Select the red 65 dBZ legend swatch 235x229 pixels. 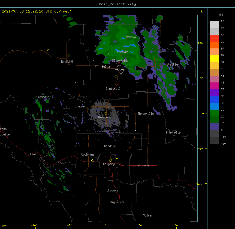(214, 38)
